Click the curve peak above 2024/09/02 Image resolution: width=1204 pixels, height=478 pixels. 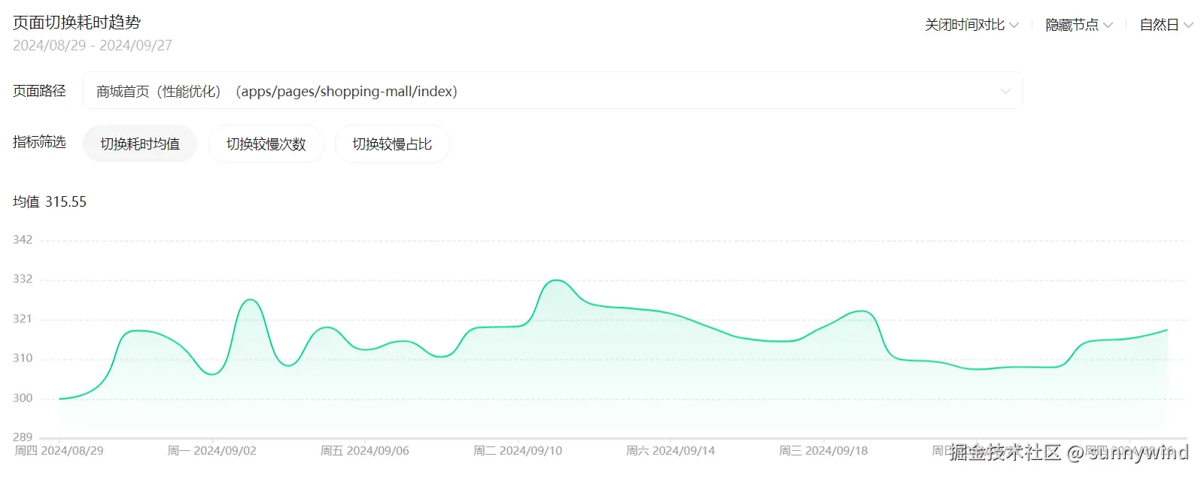250,300
